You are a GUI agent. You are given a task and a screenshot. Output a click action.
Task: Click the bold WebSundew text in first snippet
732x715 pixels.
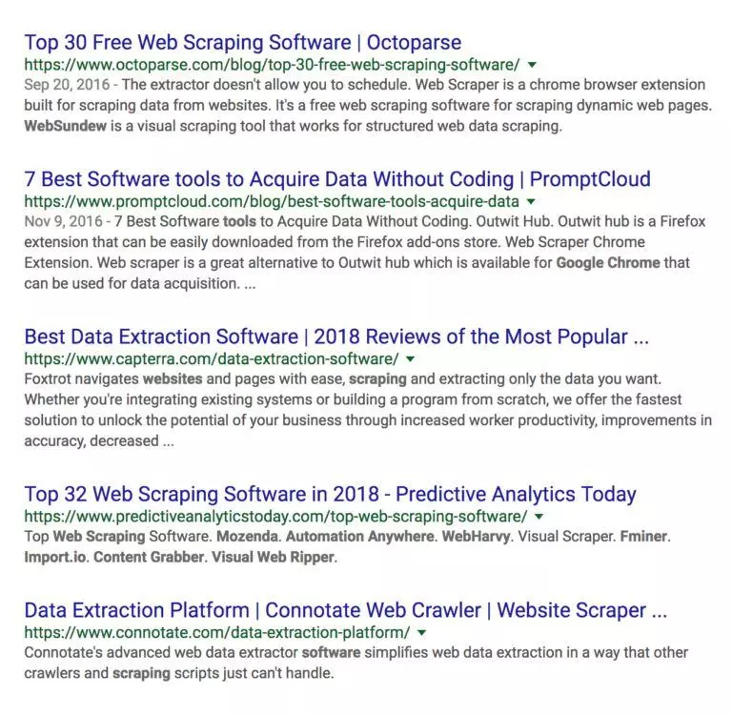tap(66, 126)
